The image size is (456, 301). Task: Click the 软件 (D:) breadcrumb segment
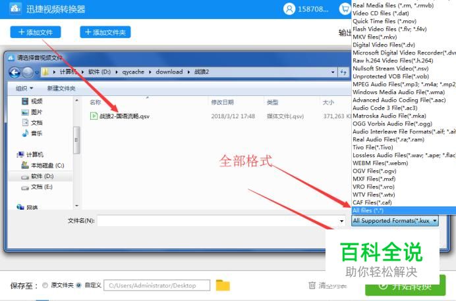point(99,72)
